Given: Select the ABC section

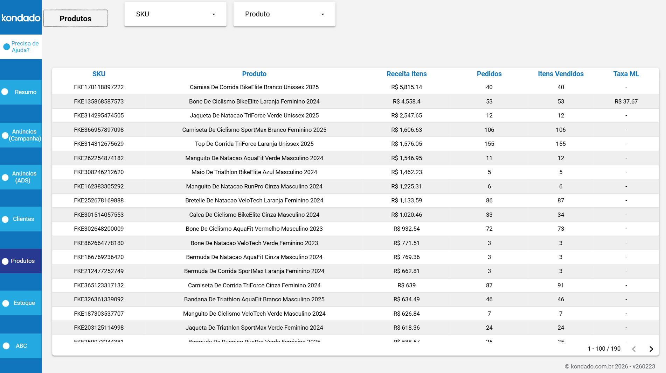Looking at the screenshot, I should pos(21,345).
